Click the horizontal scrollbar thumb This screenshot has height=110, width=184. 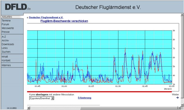129,108
